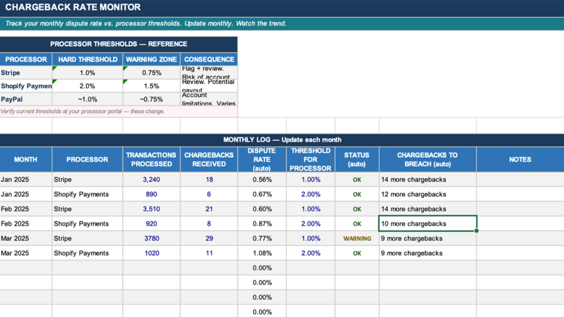
Task: Select the MONTHLY LOG section header
Action: (282, 140)
